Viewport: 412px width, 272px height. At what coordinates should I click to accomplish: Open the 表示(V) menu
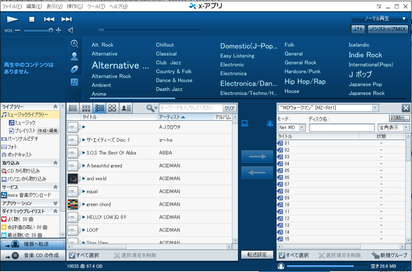pos(54,6)
